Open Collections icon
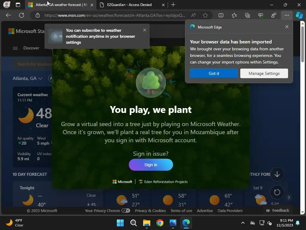 247,15
